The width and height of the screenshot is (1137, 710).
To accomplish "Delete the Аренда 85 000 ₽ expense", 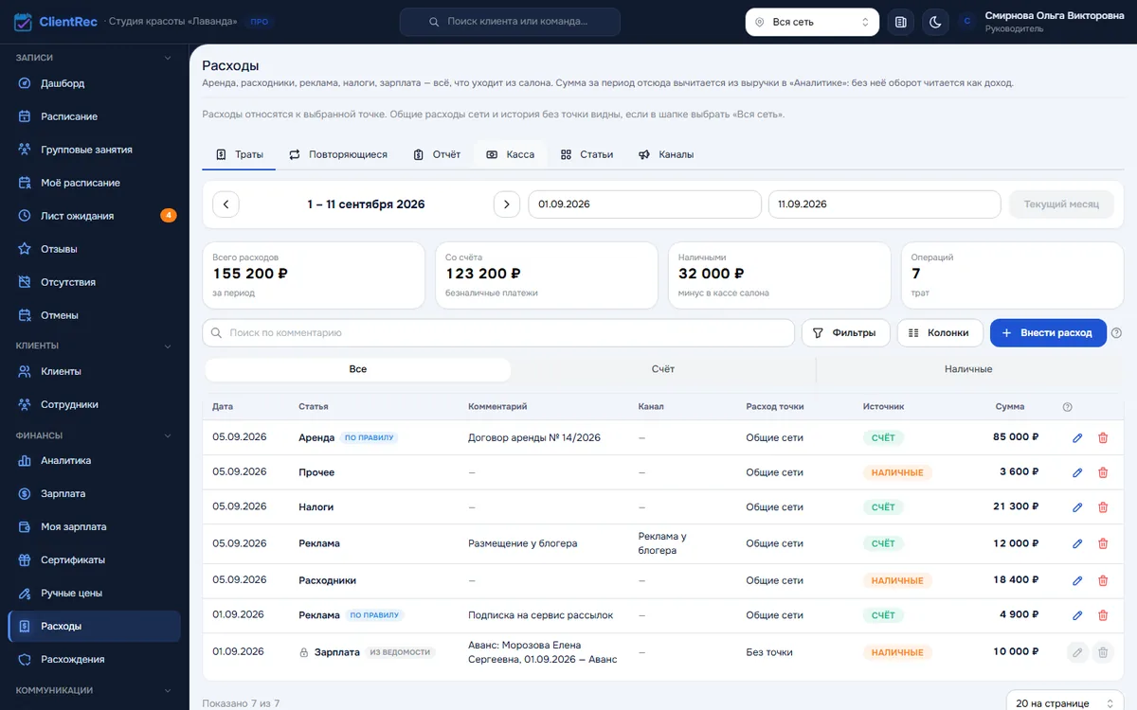I will 1102,437.
